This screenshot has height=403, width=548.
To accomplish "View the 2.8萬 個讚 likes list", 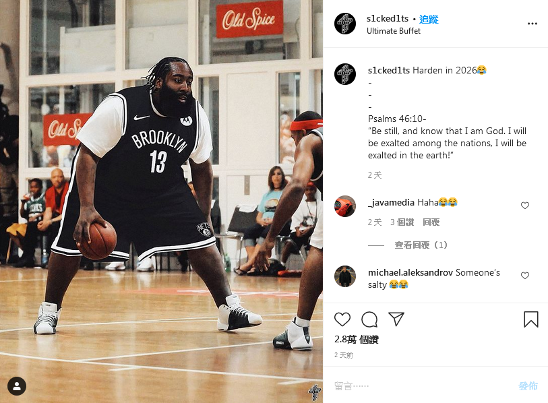I will (x=356, y=340).
